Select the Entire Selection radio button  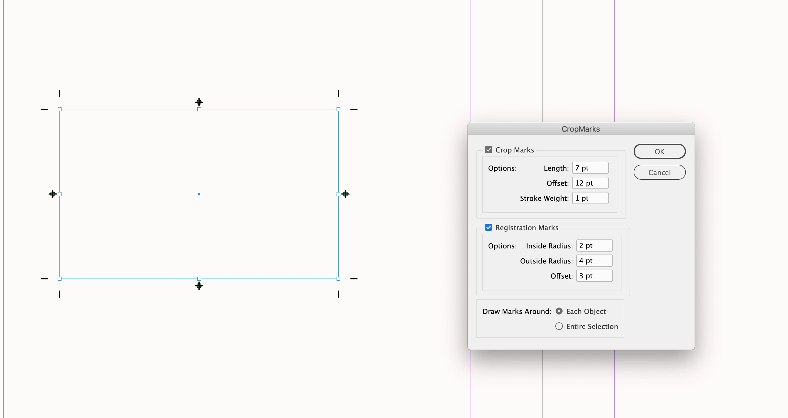point(559,326)
